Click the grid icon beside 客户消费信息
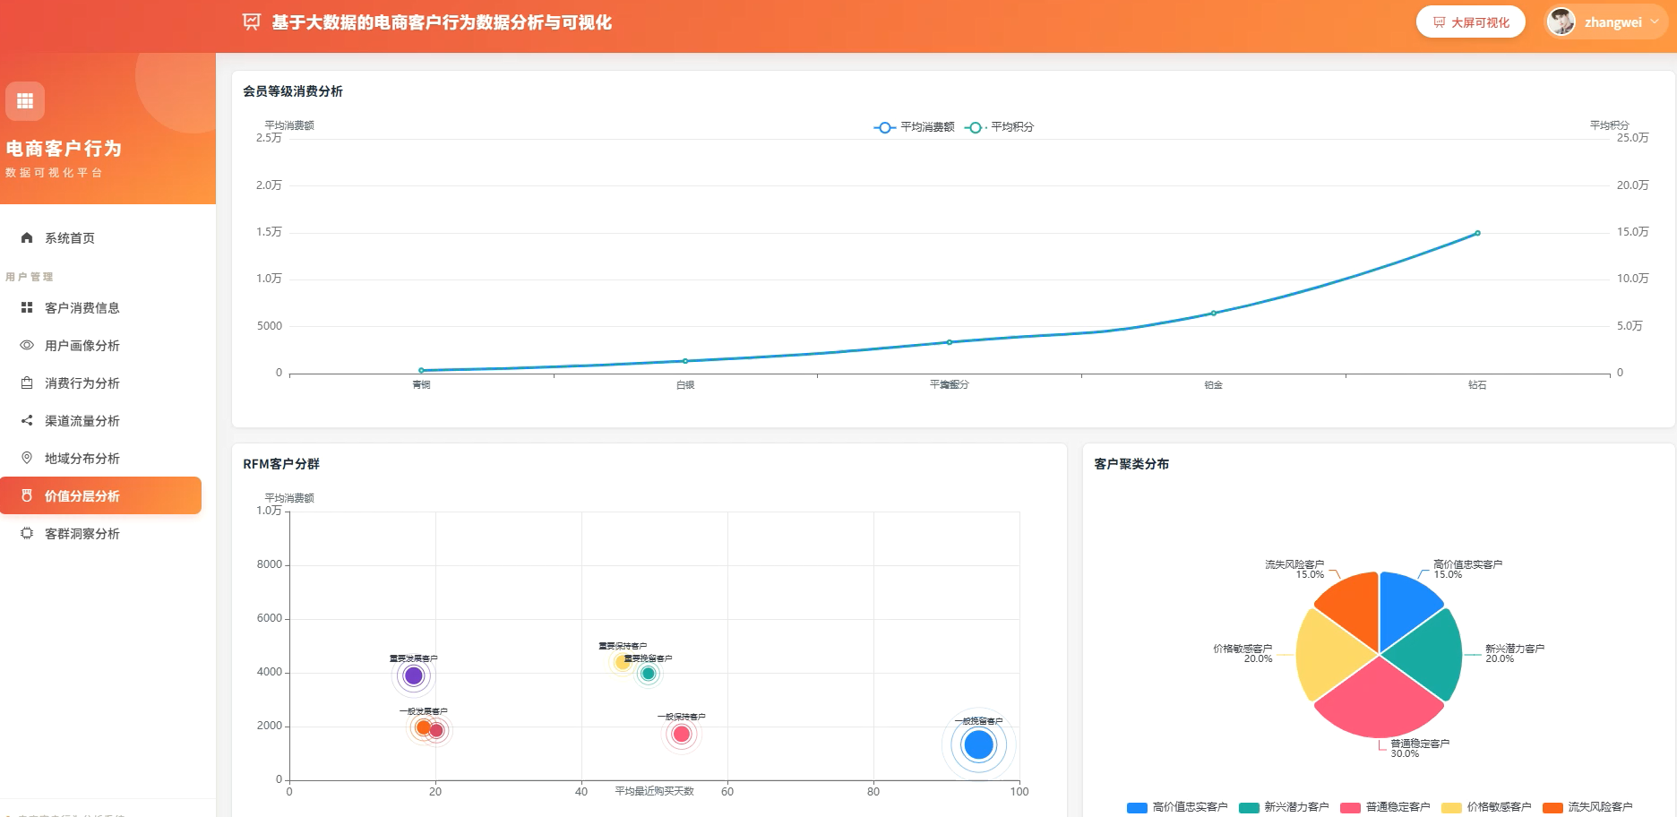Image resolution: width=1677 pixels, height=817 pixels. pyautogui.click(x=27, y=307)
